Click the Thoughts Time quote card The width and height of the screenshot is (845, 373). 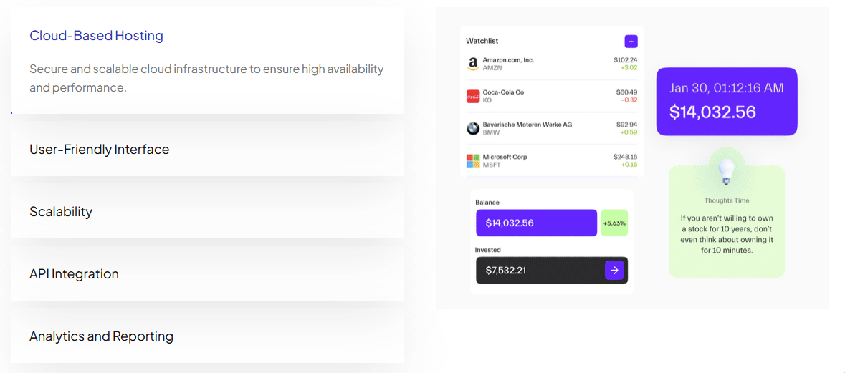click(x=727, y=221)
